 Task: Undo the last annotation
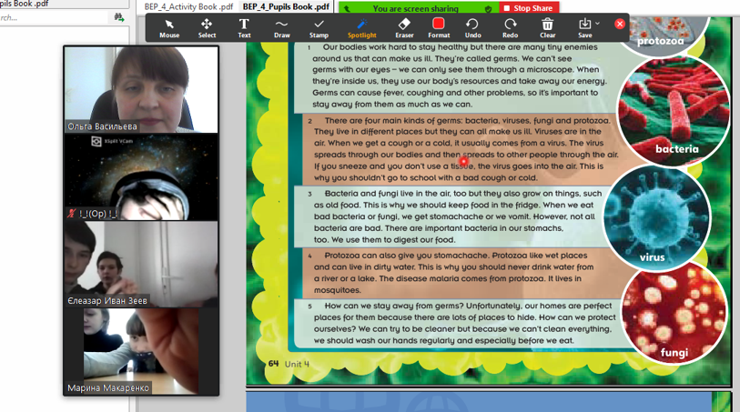tap(472, 27)
